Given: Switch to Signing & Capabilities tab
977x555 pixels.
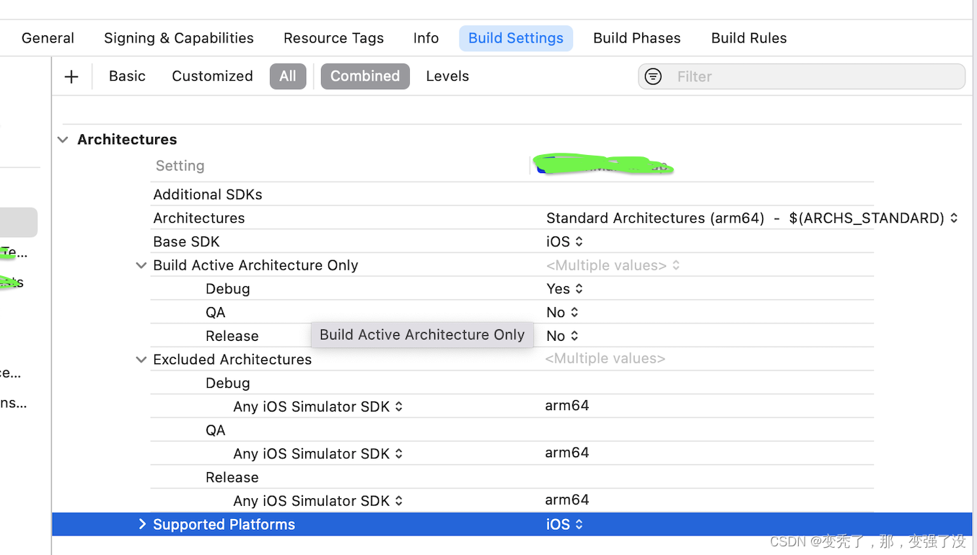Looking at the screenshot, I should tap(179, 38).
